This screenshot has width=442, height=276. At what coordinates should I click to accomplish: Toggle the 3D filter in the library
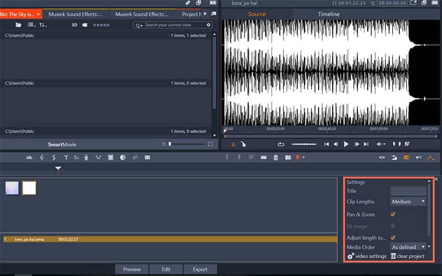(74, 25)
